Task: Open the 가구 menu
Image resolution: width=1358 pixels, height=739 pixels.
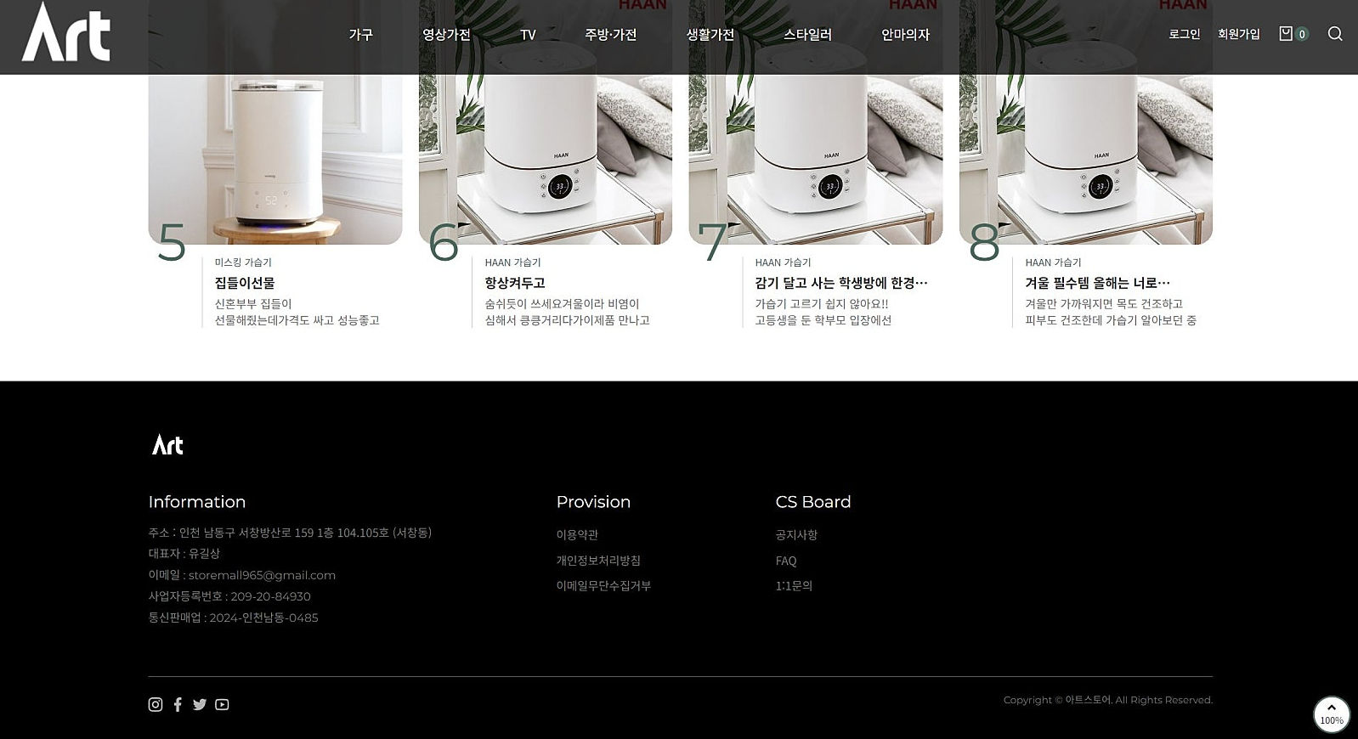Action: 360,35
